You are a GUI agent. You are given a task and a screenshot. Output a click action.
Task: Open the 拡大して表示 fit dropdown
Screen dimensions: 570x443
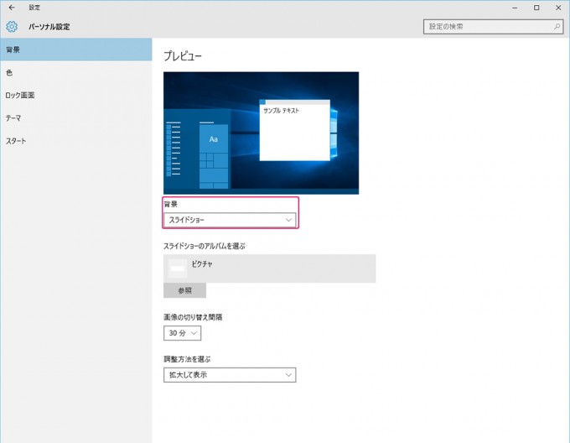[x=230, y=375]
